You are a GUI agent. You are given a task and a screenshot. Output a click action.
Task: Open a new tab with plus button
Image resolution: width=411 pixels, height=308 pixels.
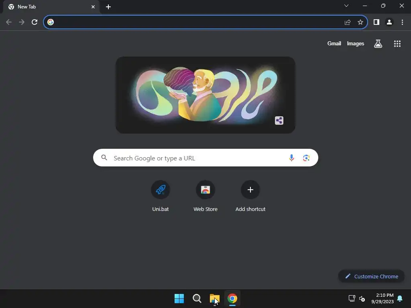pyautogui.click(x=108, y=7)
